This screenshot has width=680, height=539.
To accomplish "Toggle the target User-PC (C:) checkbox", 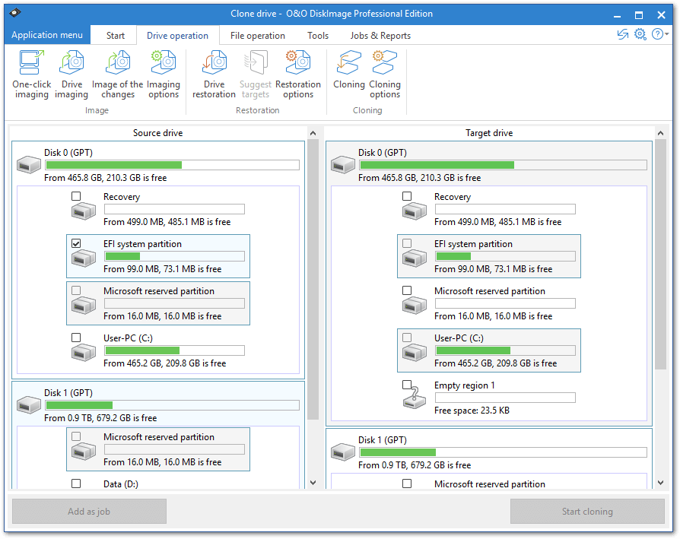I will [407, 338].
